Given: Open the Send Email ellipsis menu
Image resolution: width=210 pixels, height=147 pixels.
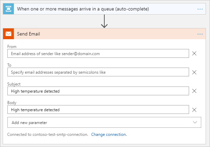Looking at the screenshot, I should click(x=200, y=34).
